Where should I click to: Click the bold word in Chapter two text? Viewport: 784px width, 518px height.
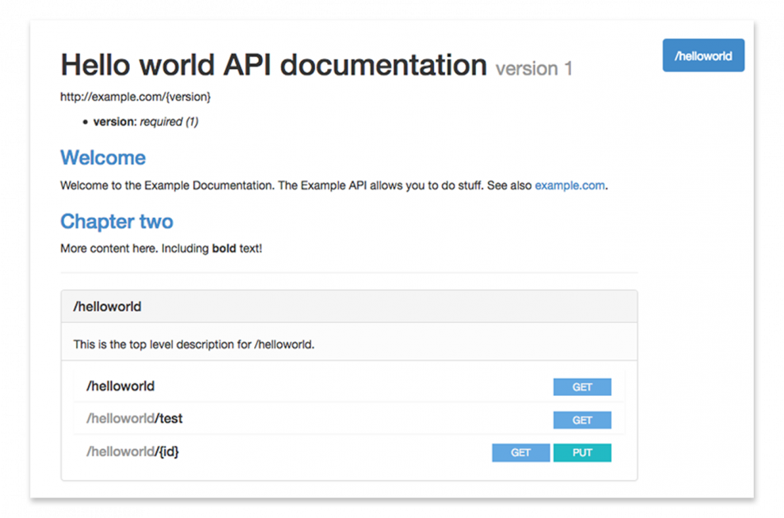click(224, 249)
